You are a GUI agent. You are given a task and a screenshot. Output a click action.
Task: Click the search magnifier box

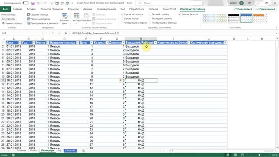169,3
